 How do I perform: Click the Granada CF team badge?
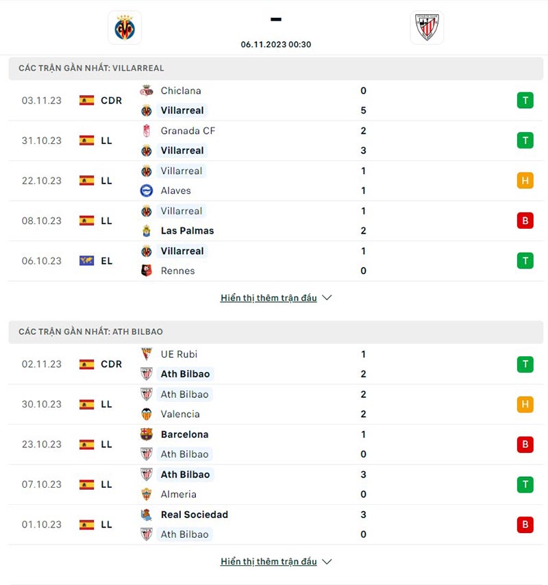coord(148,131)
